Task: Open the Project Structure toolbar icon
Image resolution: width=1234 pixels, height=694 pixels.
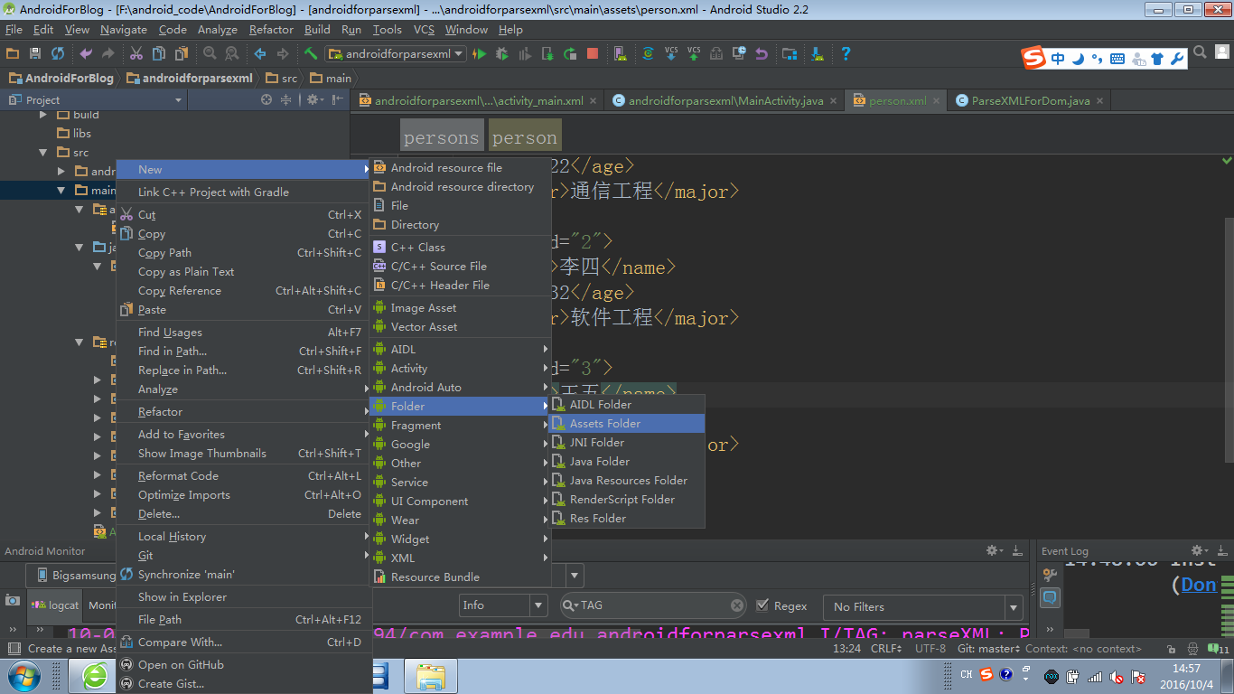Action: click(790, 53)
